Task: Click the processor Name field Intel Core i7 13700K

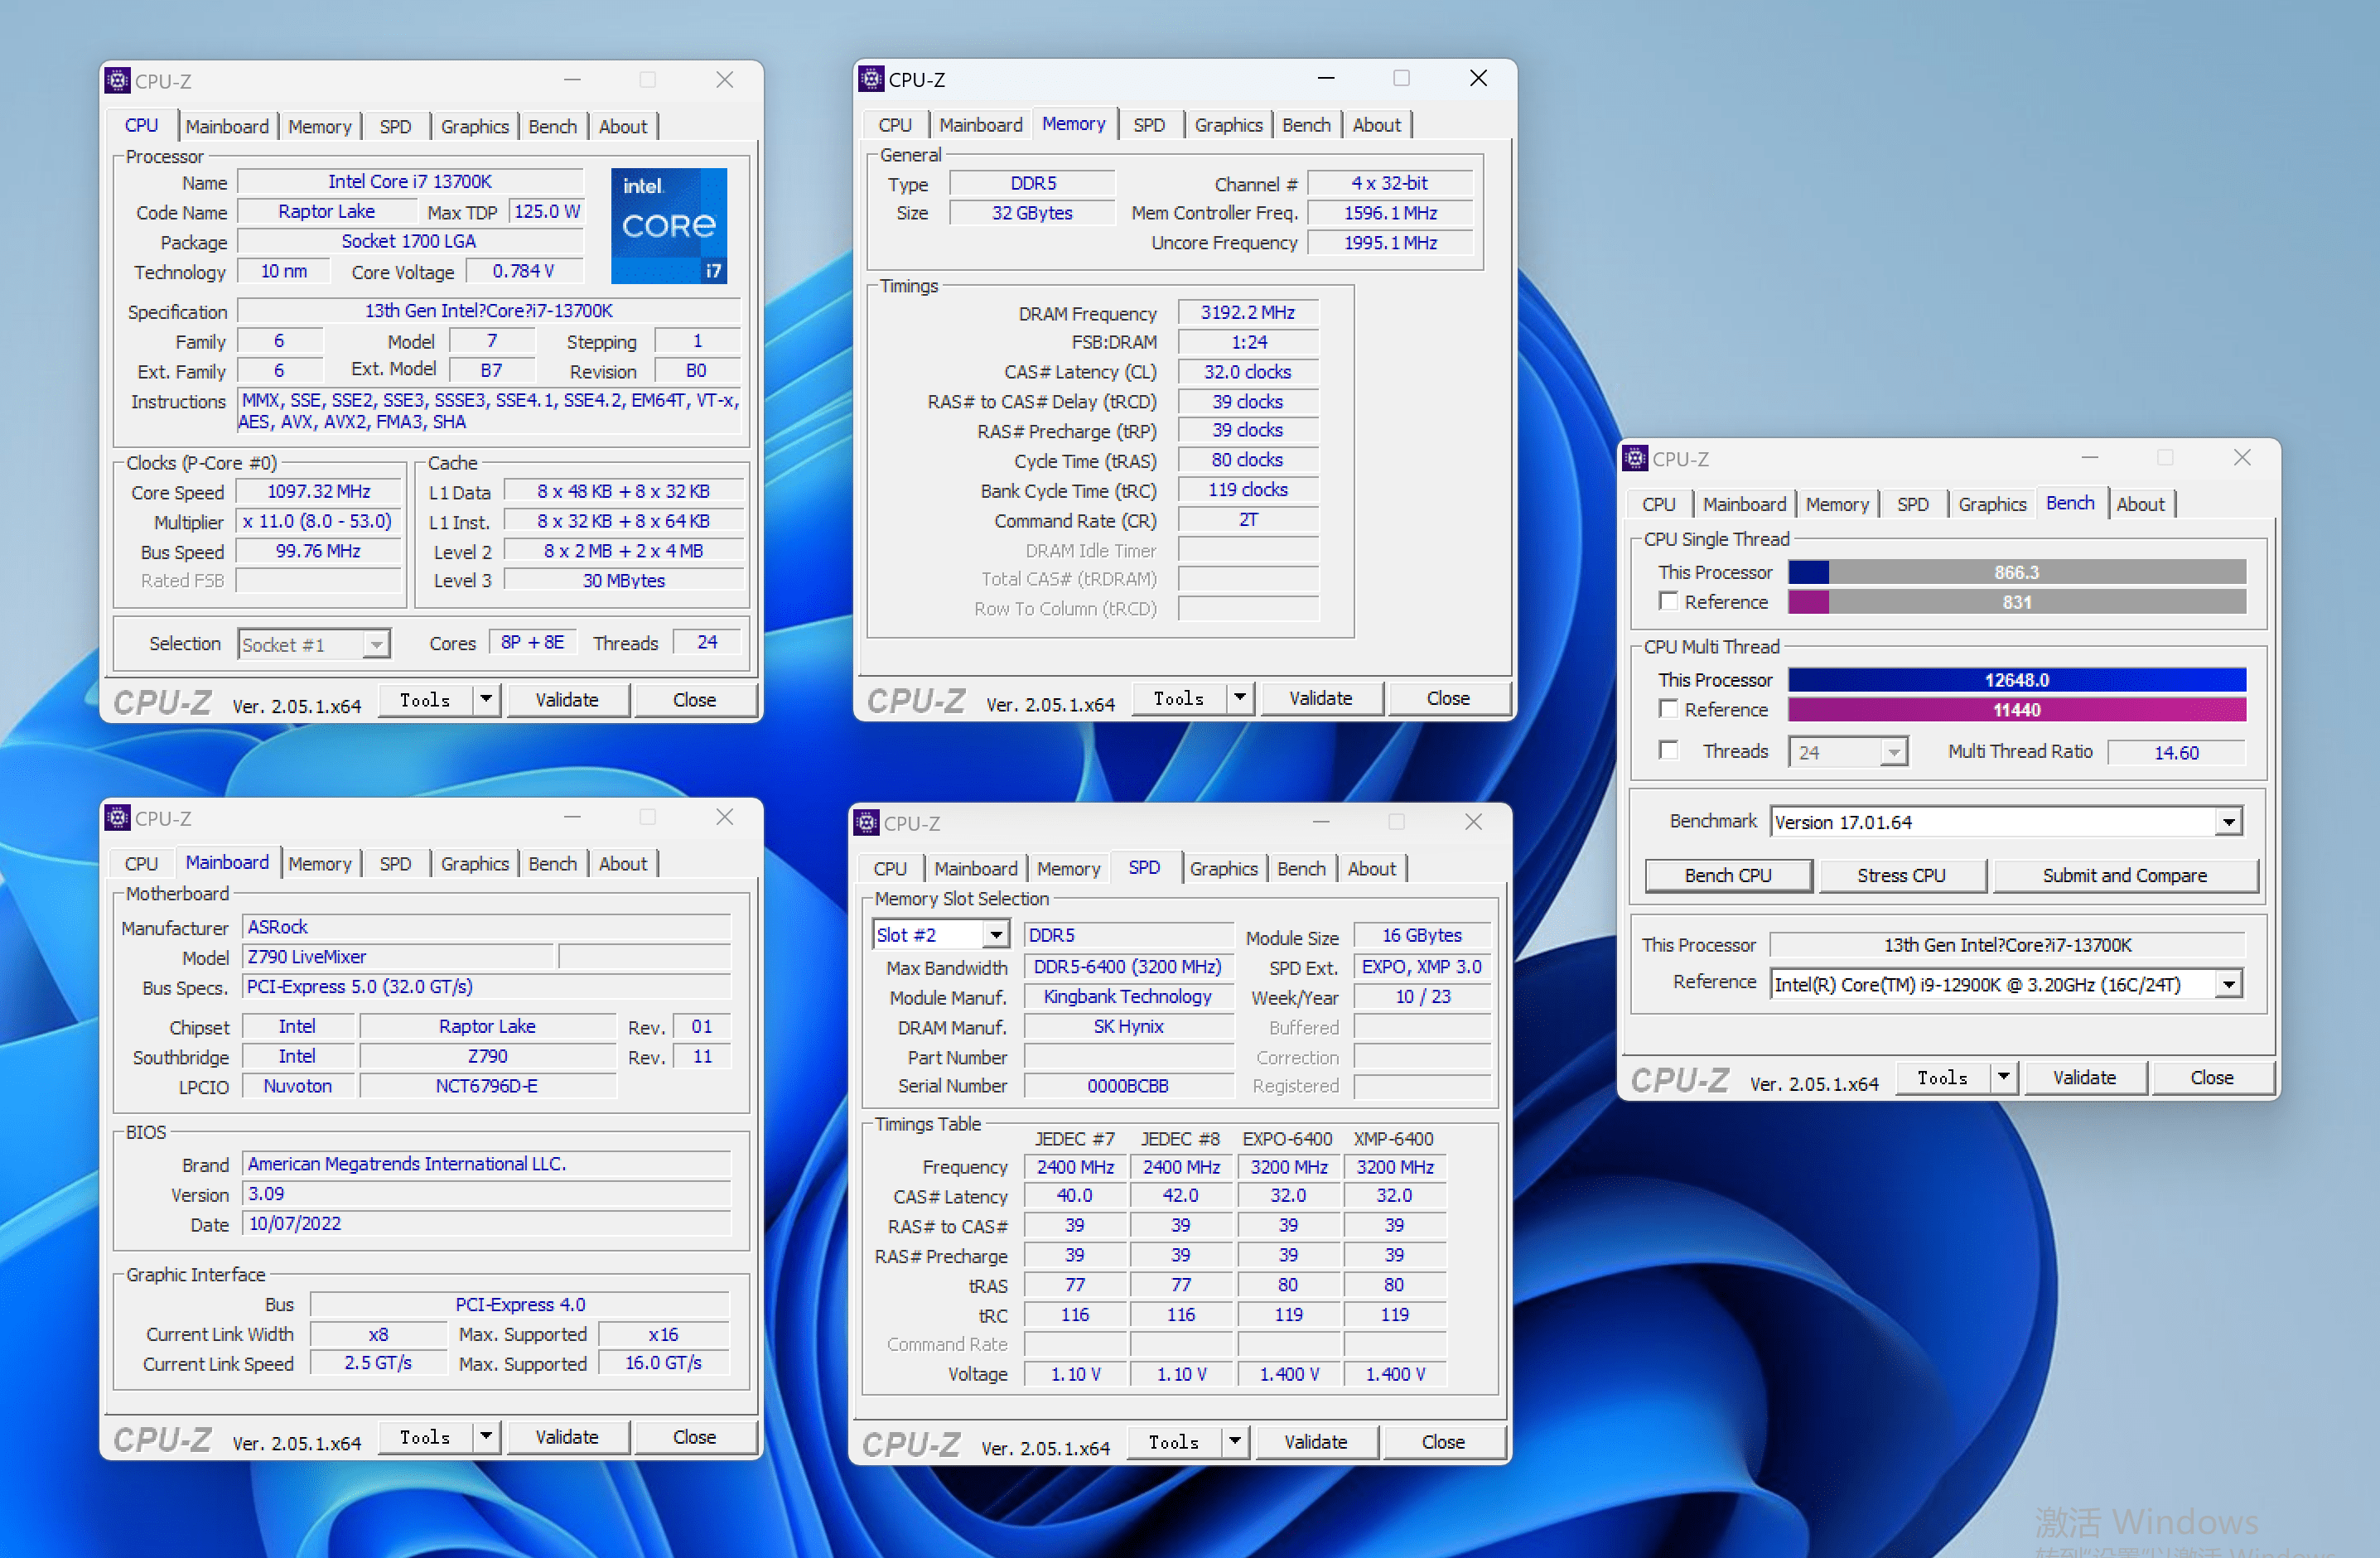Action: click(410, 181)
